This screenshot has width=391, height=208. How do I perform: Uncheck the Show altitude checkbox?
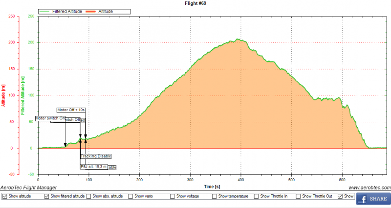(5, 196)
